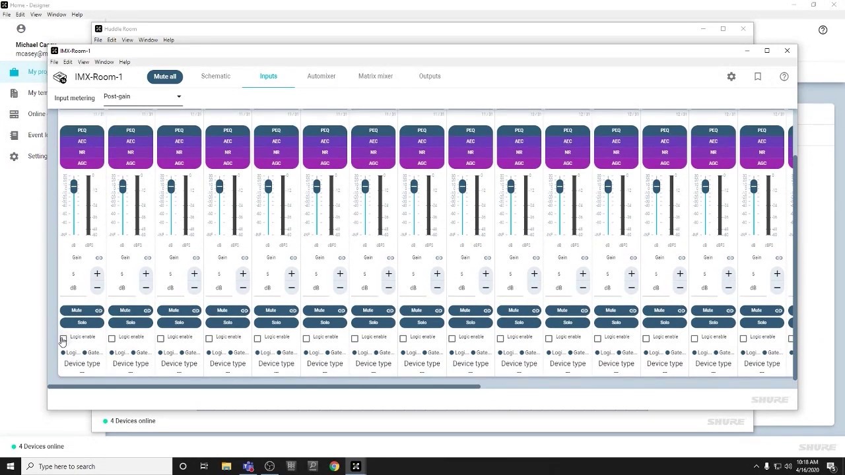Viewport: 845px width, 475px height.
Task: Decrease gain with the minus on the fourth channel
Action: [243, 288]
